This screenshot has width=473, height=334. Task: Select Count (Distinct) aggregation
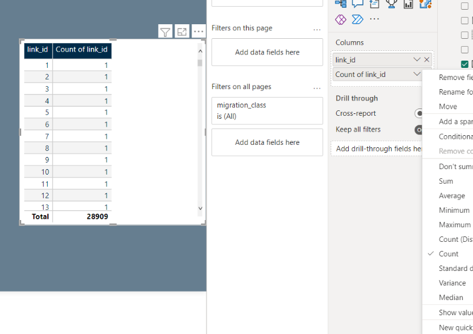coord(448,239)
